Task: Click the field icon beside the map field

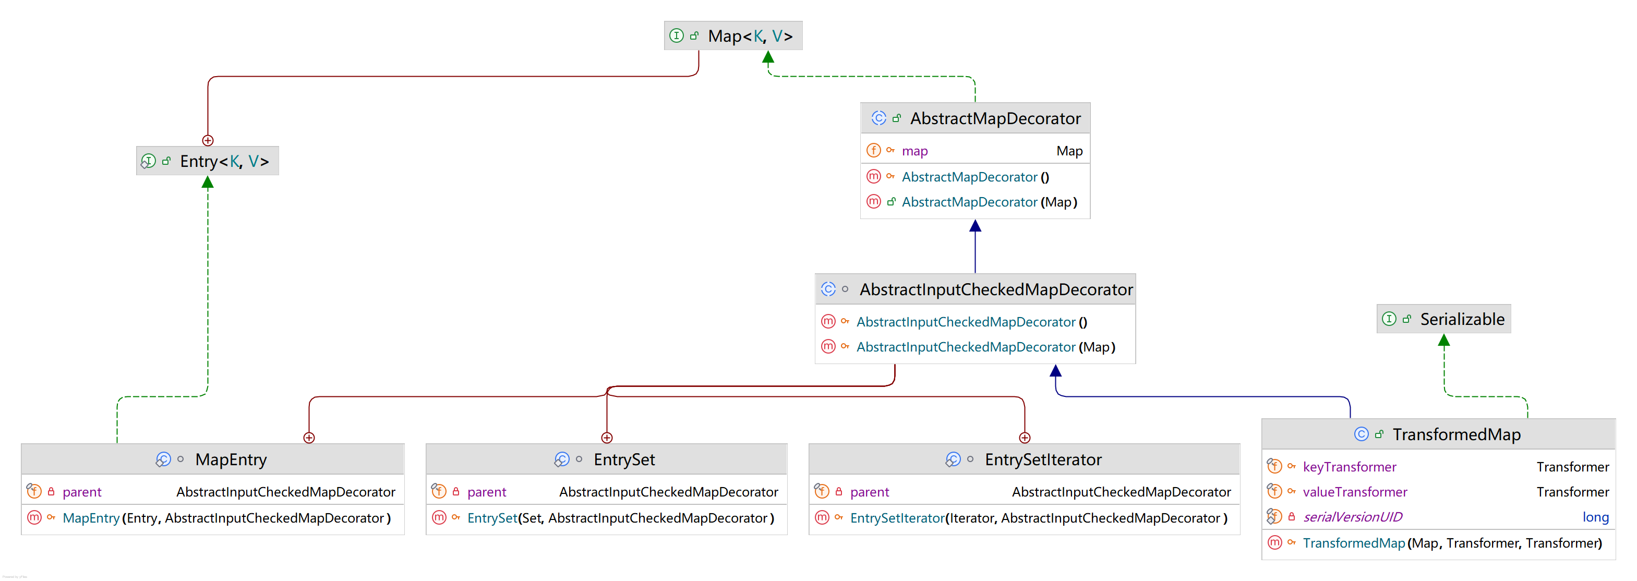Action: (x=874, y=151)
